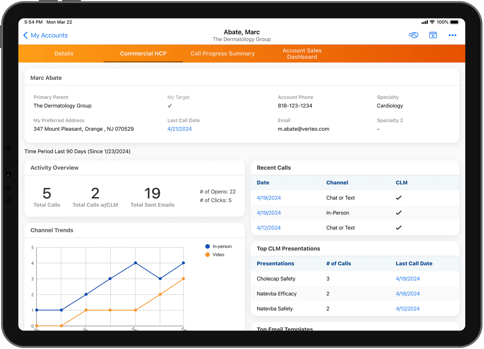The height and width of the screenshot is (349, 484).
Task: Switch to the Details tab
Action: coord(64,54)
